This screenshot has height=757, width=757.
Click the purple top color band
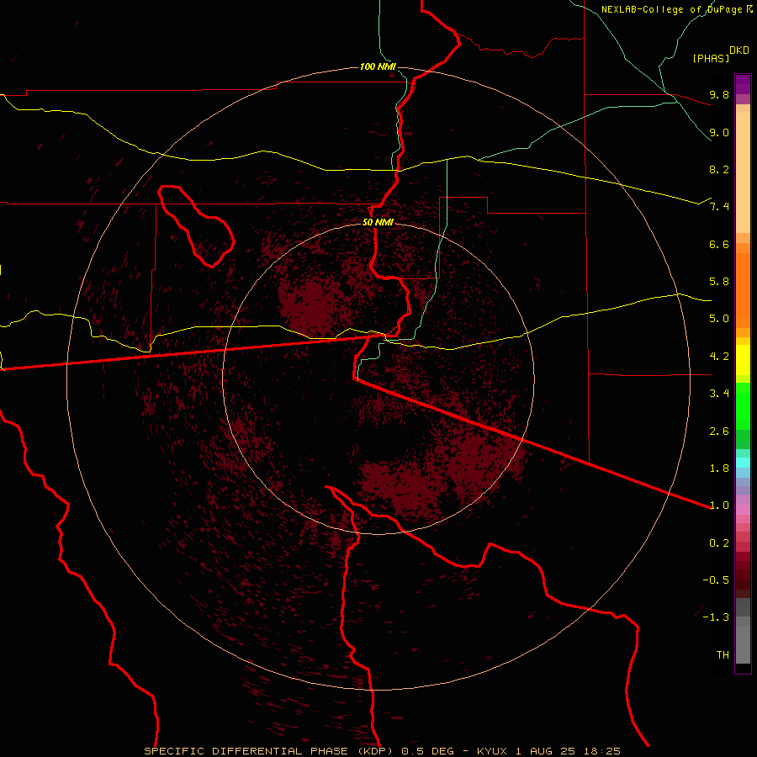tap(743, 85)
